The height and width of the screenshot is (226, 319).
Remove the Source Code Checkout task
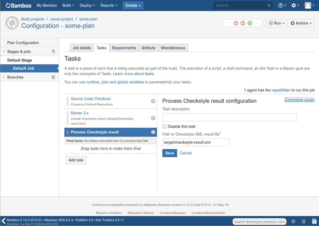coord(153,101)
